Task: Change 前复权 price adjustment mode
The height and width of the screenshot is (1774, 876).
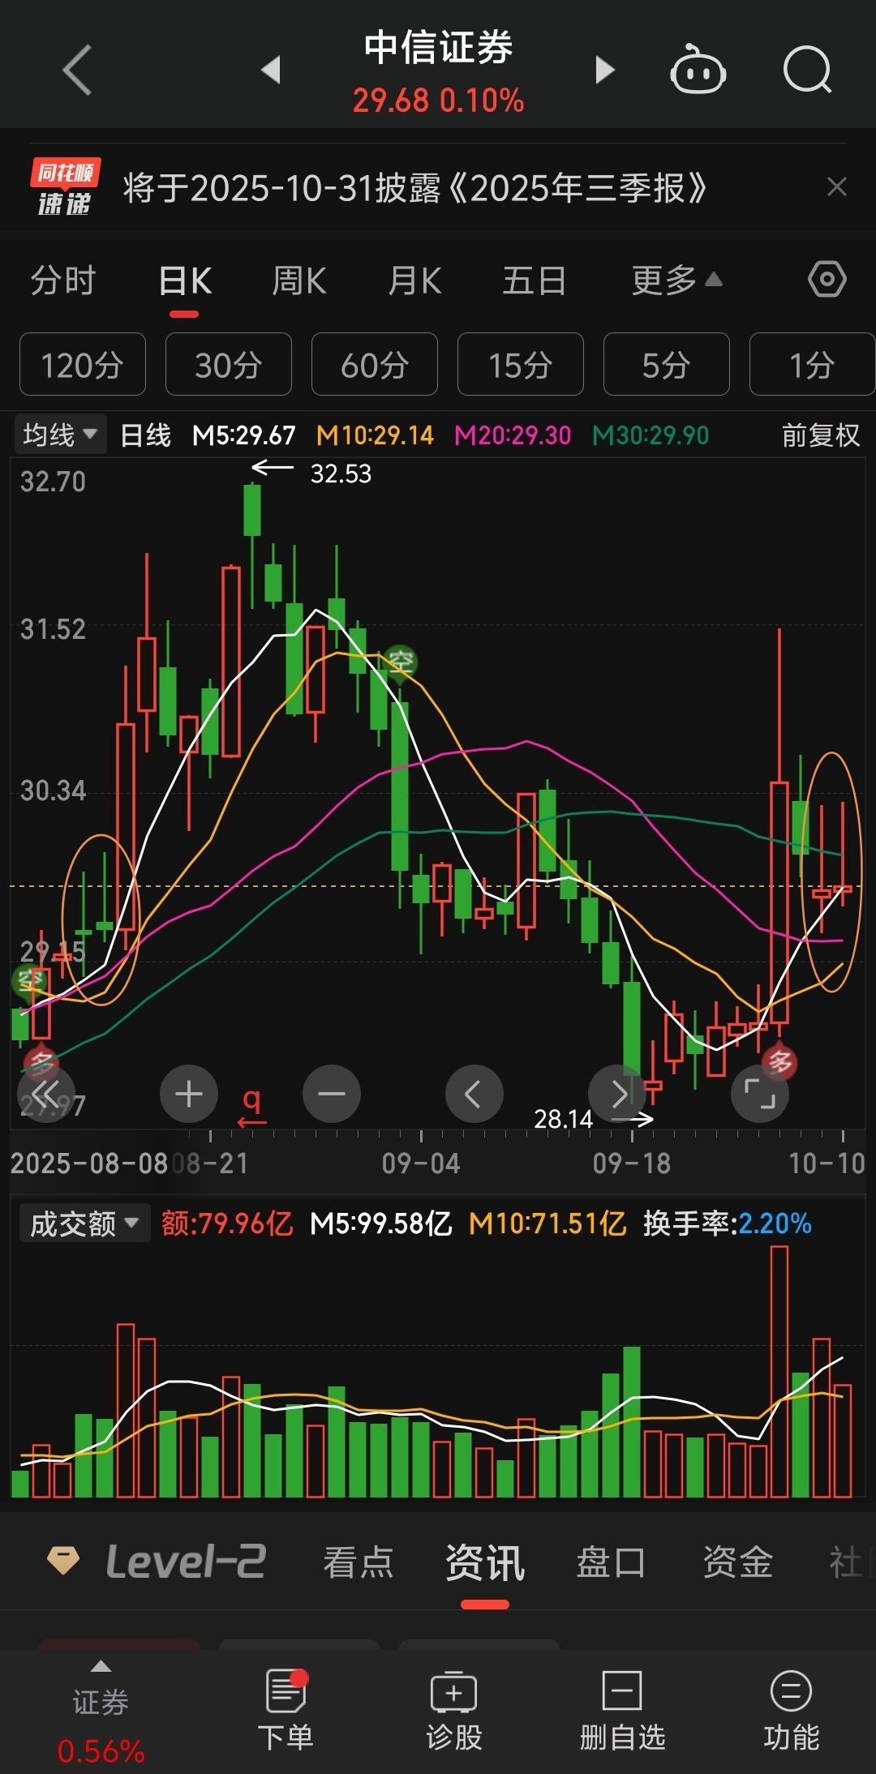Action: coord(821,435)
